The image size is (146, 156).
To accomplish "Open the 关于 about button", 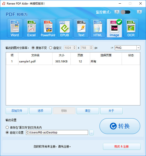I will pos(111,111).
